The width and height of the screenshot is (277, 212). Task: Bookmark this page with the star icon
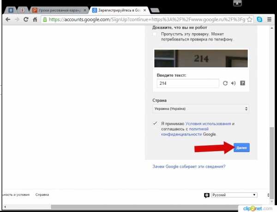[249, 19]
